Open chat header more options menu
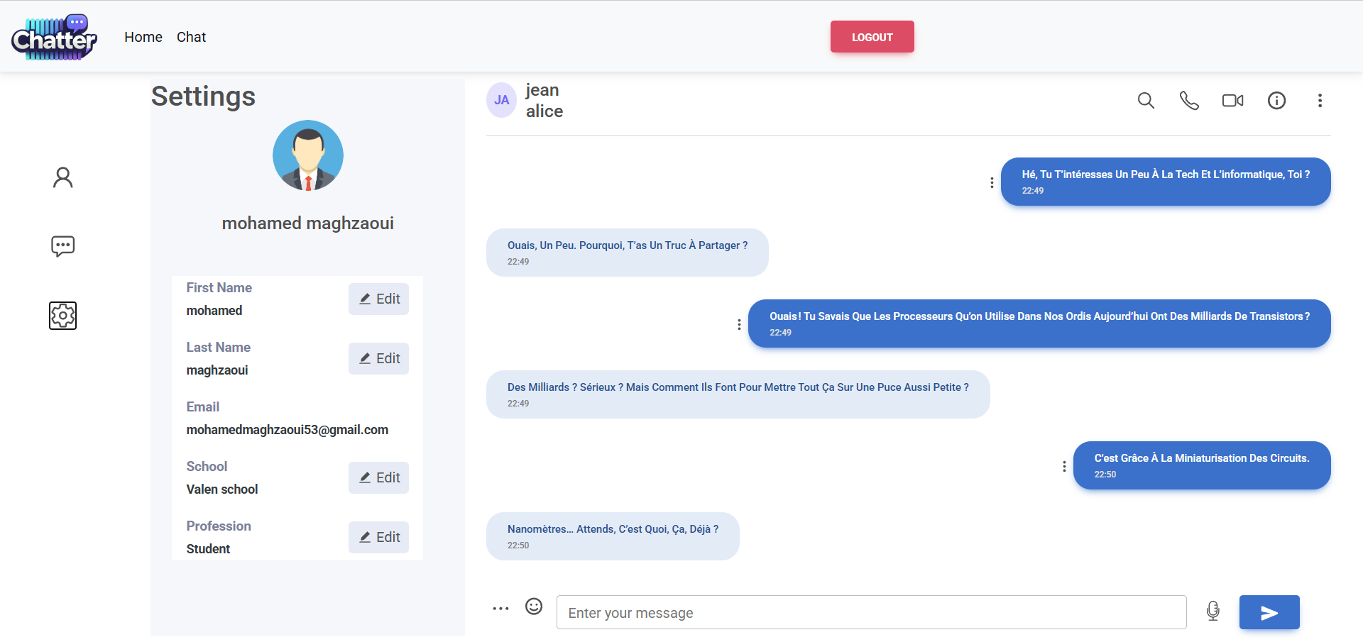This screenshot has width=1363, height=642. pyautogui.click(x=1320, y=101)
